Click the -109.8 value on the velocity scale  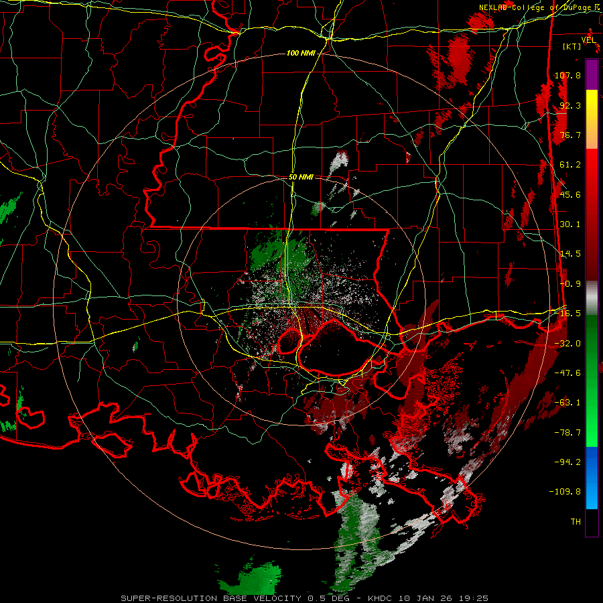[565, 492]
